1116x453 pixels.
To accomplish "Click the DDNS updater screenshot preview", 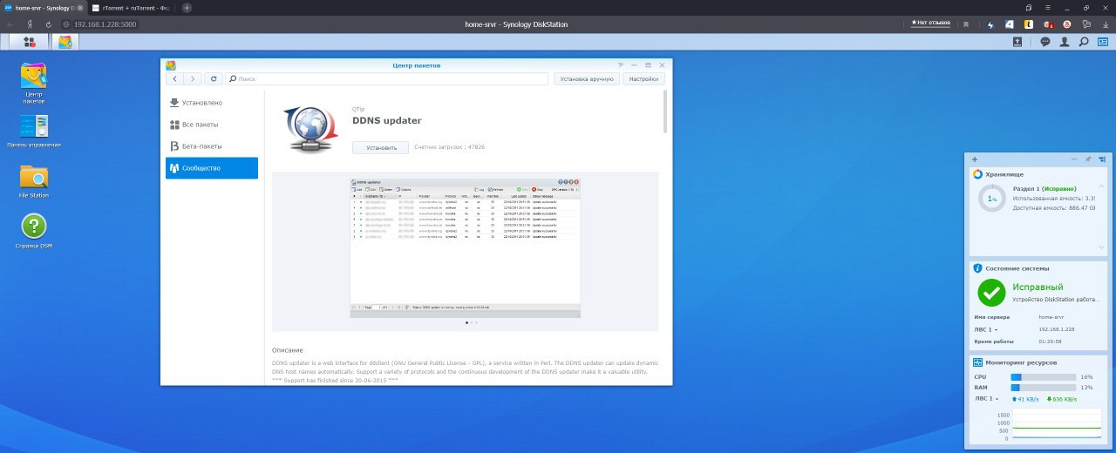I will 466,247.
